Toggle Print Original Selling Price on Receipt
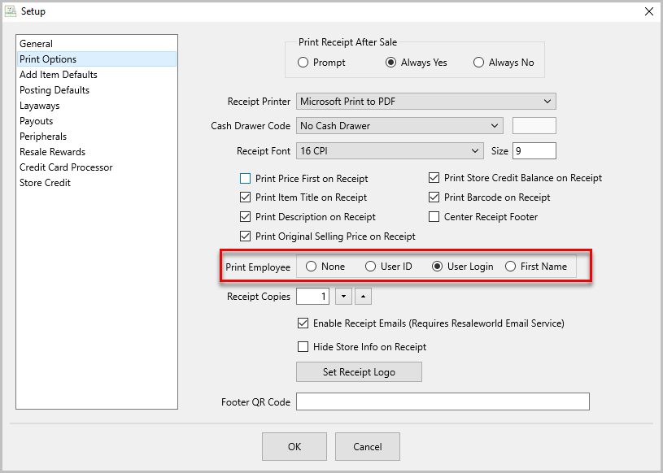Screen dimensions: 663x473 245,236
